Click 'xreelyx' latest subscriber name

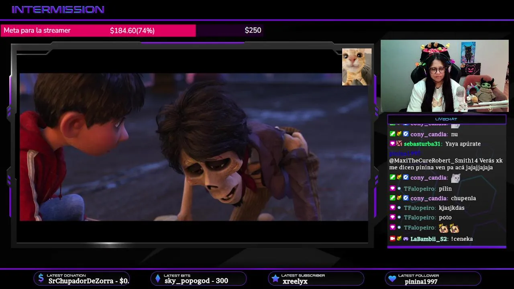pos(295,281)
